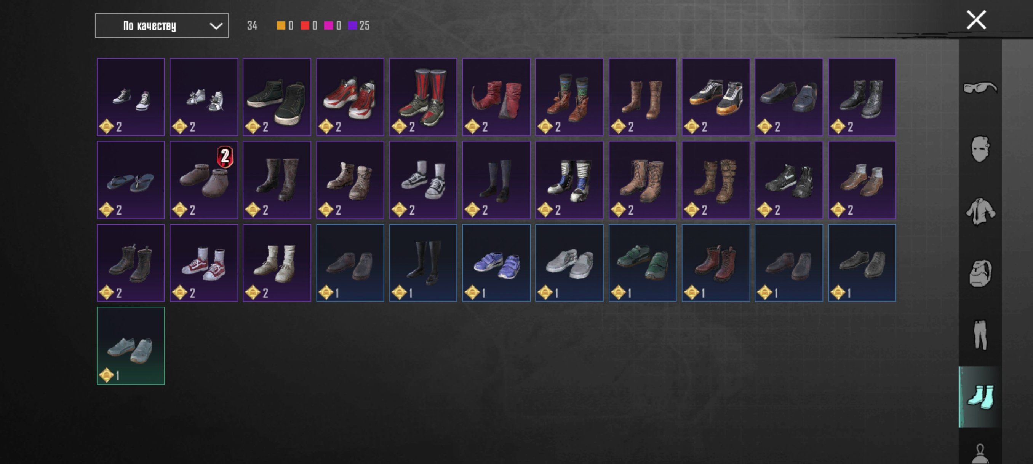This screenshot has width=1033, height=464.
Task: Filter by red quality swatch
Action: click(x=305, y=25)
